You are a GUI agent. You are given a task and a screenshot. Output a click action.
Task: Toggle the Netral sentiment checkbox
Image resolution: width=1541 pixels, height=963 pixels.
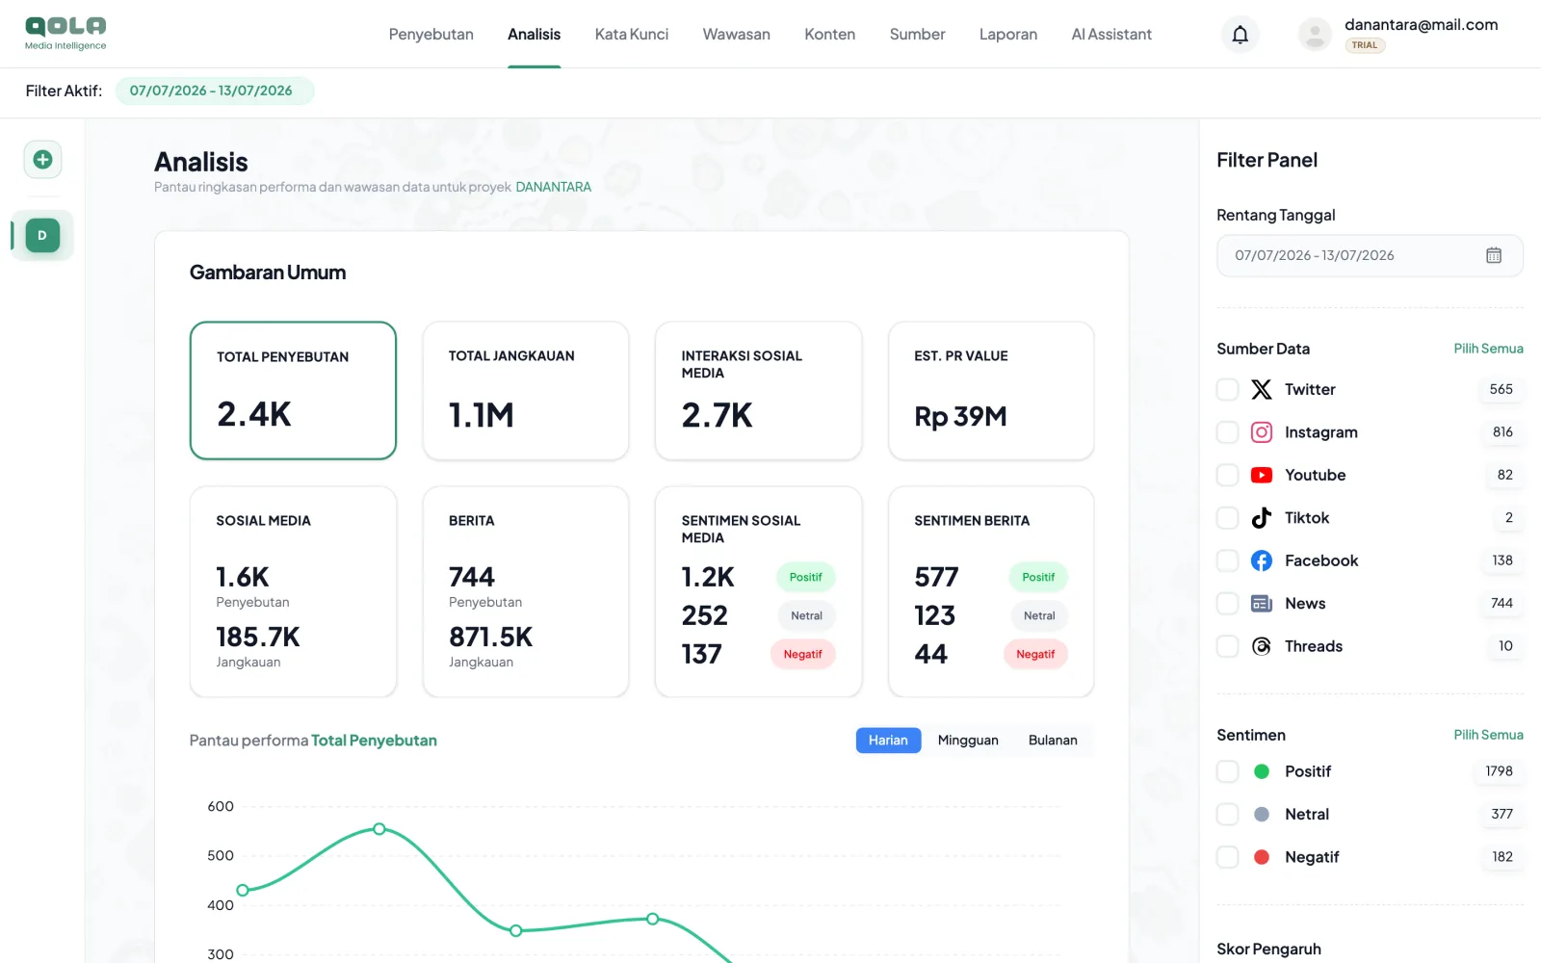(1228, 814)
